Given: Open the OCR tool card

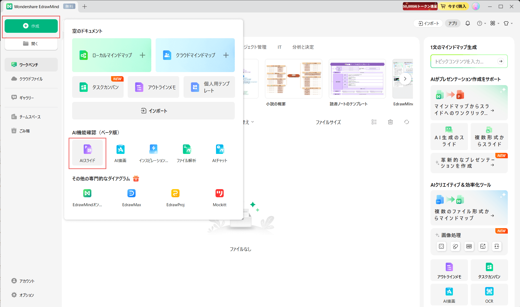Looking at the screenshot, I should (489, 295).
